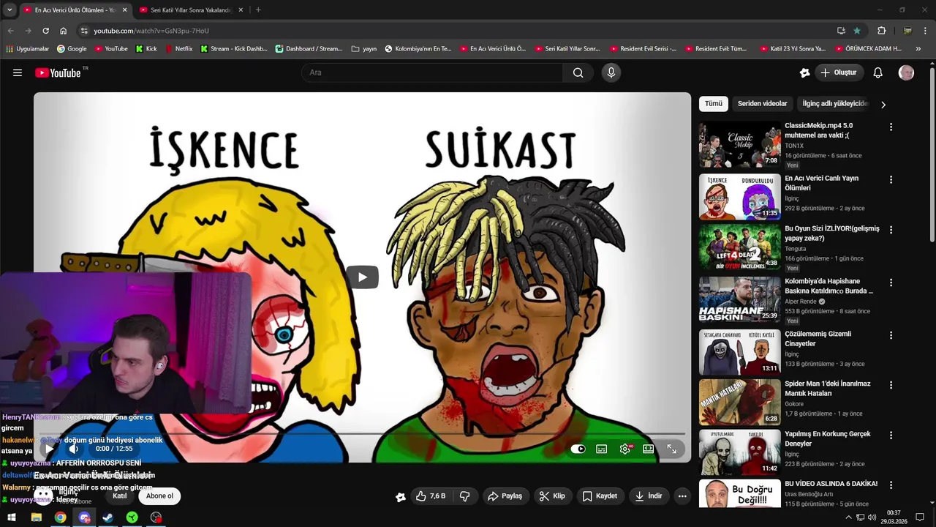Click the video progress bar
The image size is (936, 527).
[x=362, y=434]
